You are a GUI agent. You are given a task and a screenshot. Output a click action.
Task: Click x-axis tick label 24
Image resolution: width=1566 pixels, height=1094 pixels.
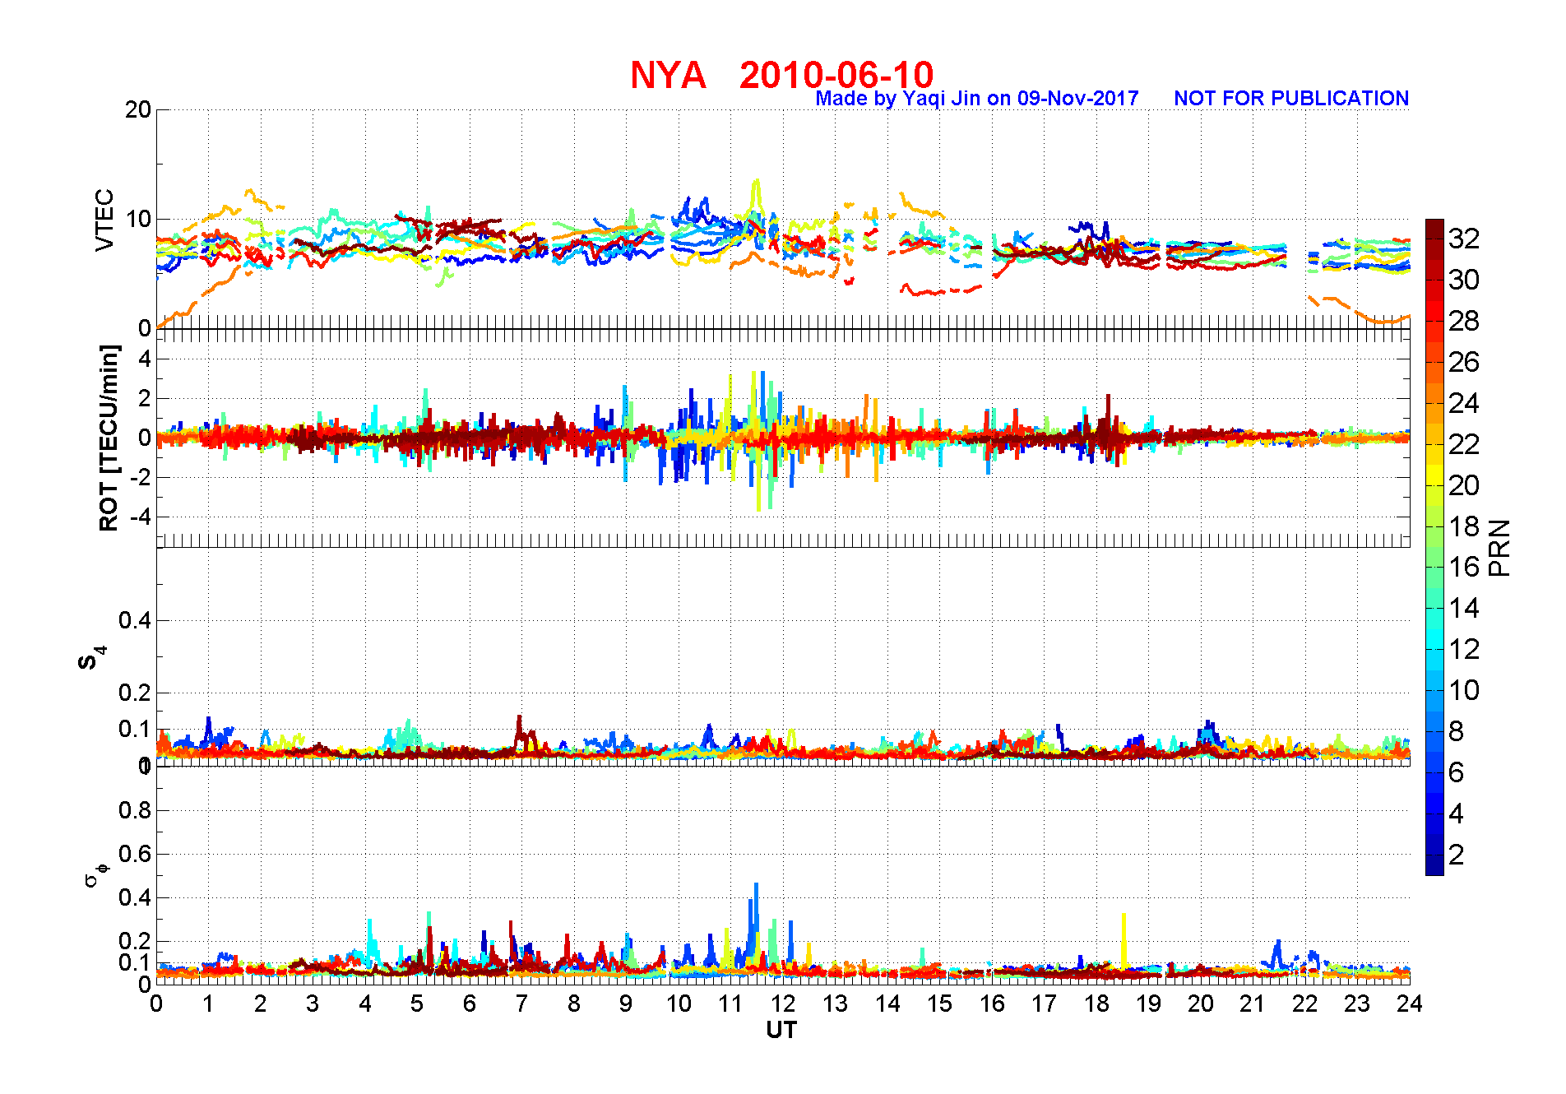[x=1409, y=1004]
